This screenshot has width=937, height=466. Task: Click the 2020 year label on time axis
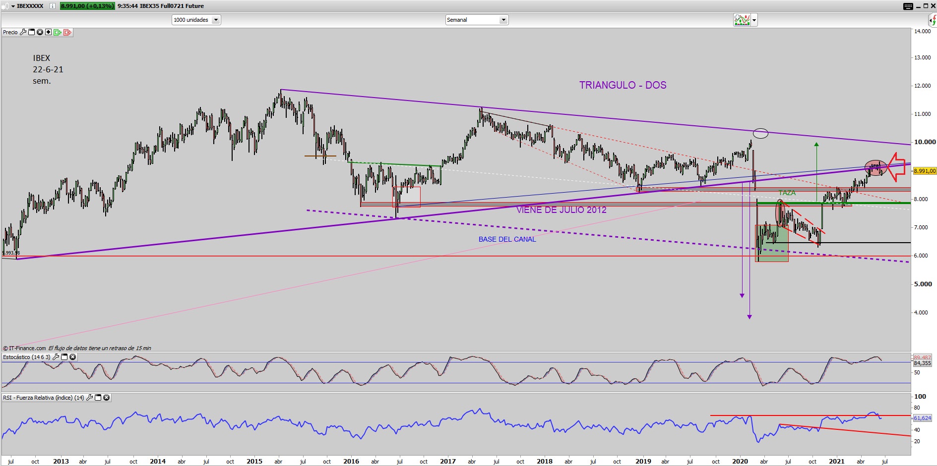coord(740,461)
